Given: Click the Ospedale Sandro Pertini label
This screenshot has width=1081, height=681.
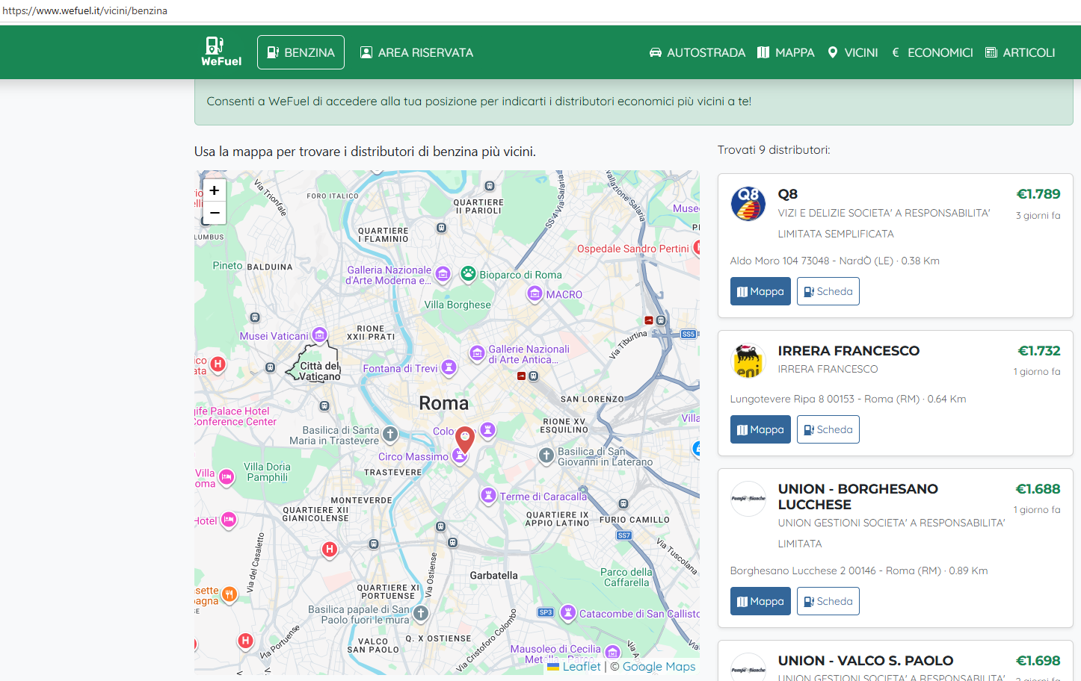Looking at the screenshot, I should pos(633,249).
